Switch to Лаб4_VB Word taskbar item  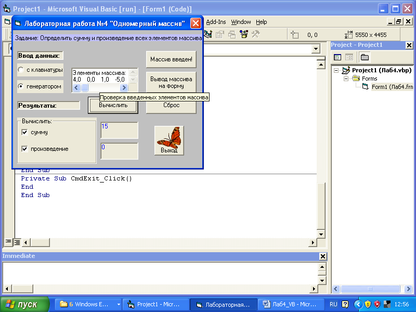tap(292, 304)
